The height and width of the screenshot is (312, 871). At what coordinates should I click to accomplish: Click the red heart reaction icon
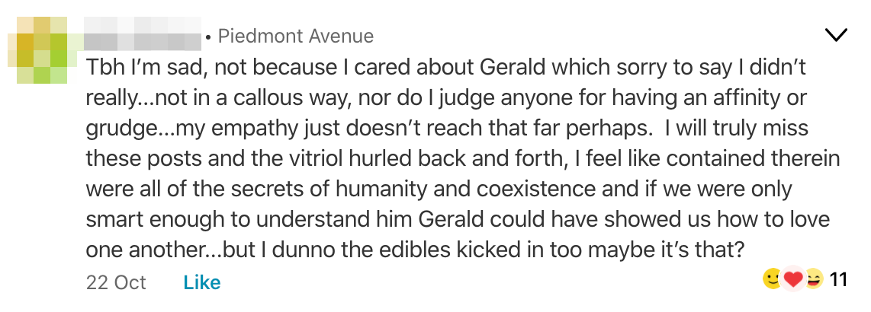[x=793, y=279]
